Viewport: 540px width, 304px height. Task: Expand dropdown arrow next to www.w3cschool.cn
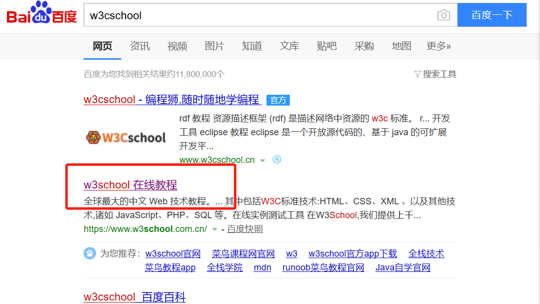click(x=263, y=160)
